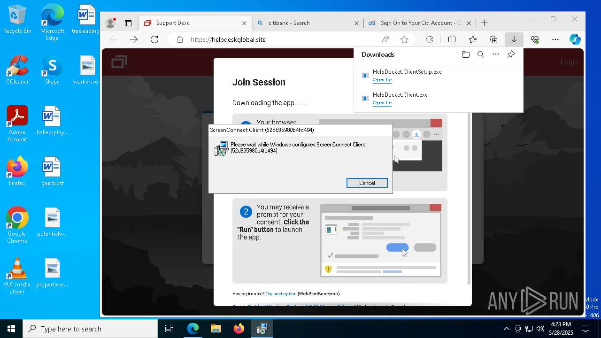Screen dimensions: 601x338
Task: Open the treeleading Word document icon
Action: coord(85,20)
